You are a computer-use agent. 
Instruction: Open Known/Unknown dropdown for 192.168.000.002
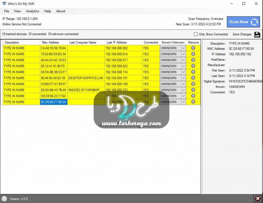click(183, 48)
